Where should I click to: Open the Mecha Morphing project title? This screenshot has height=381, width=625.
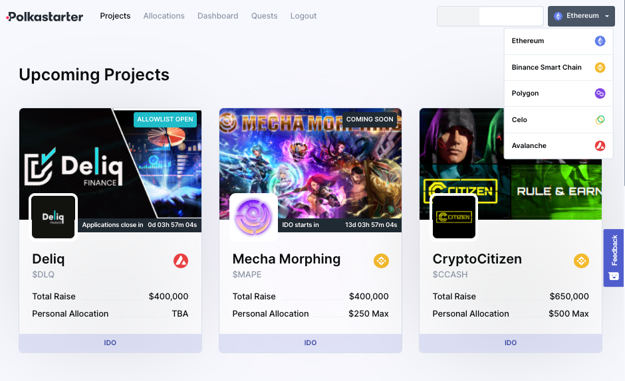click(x=287, y=259)
